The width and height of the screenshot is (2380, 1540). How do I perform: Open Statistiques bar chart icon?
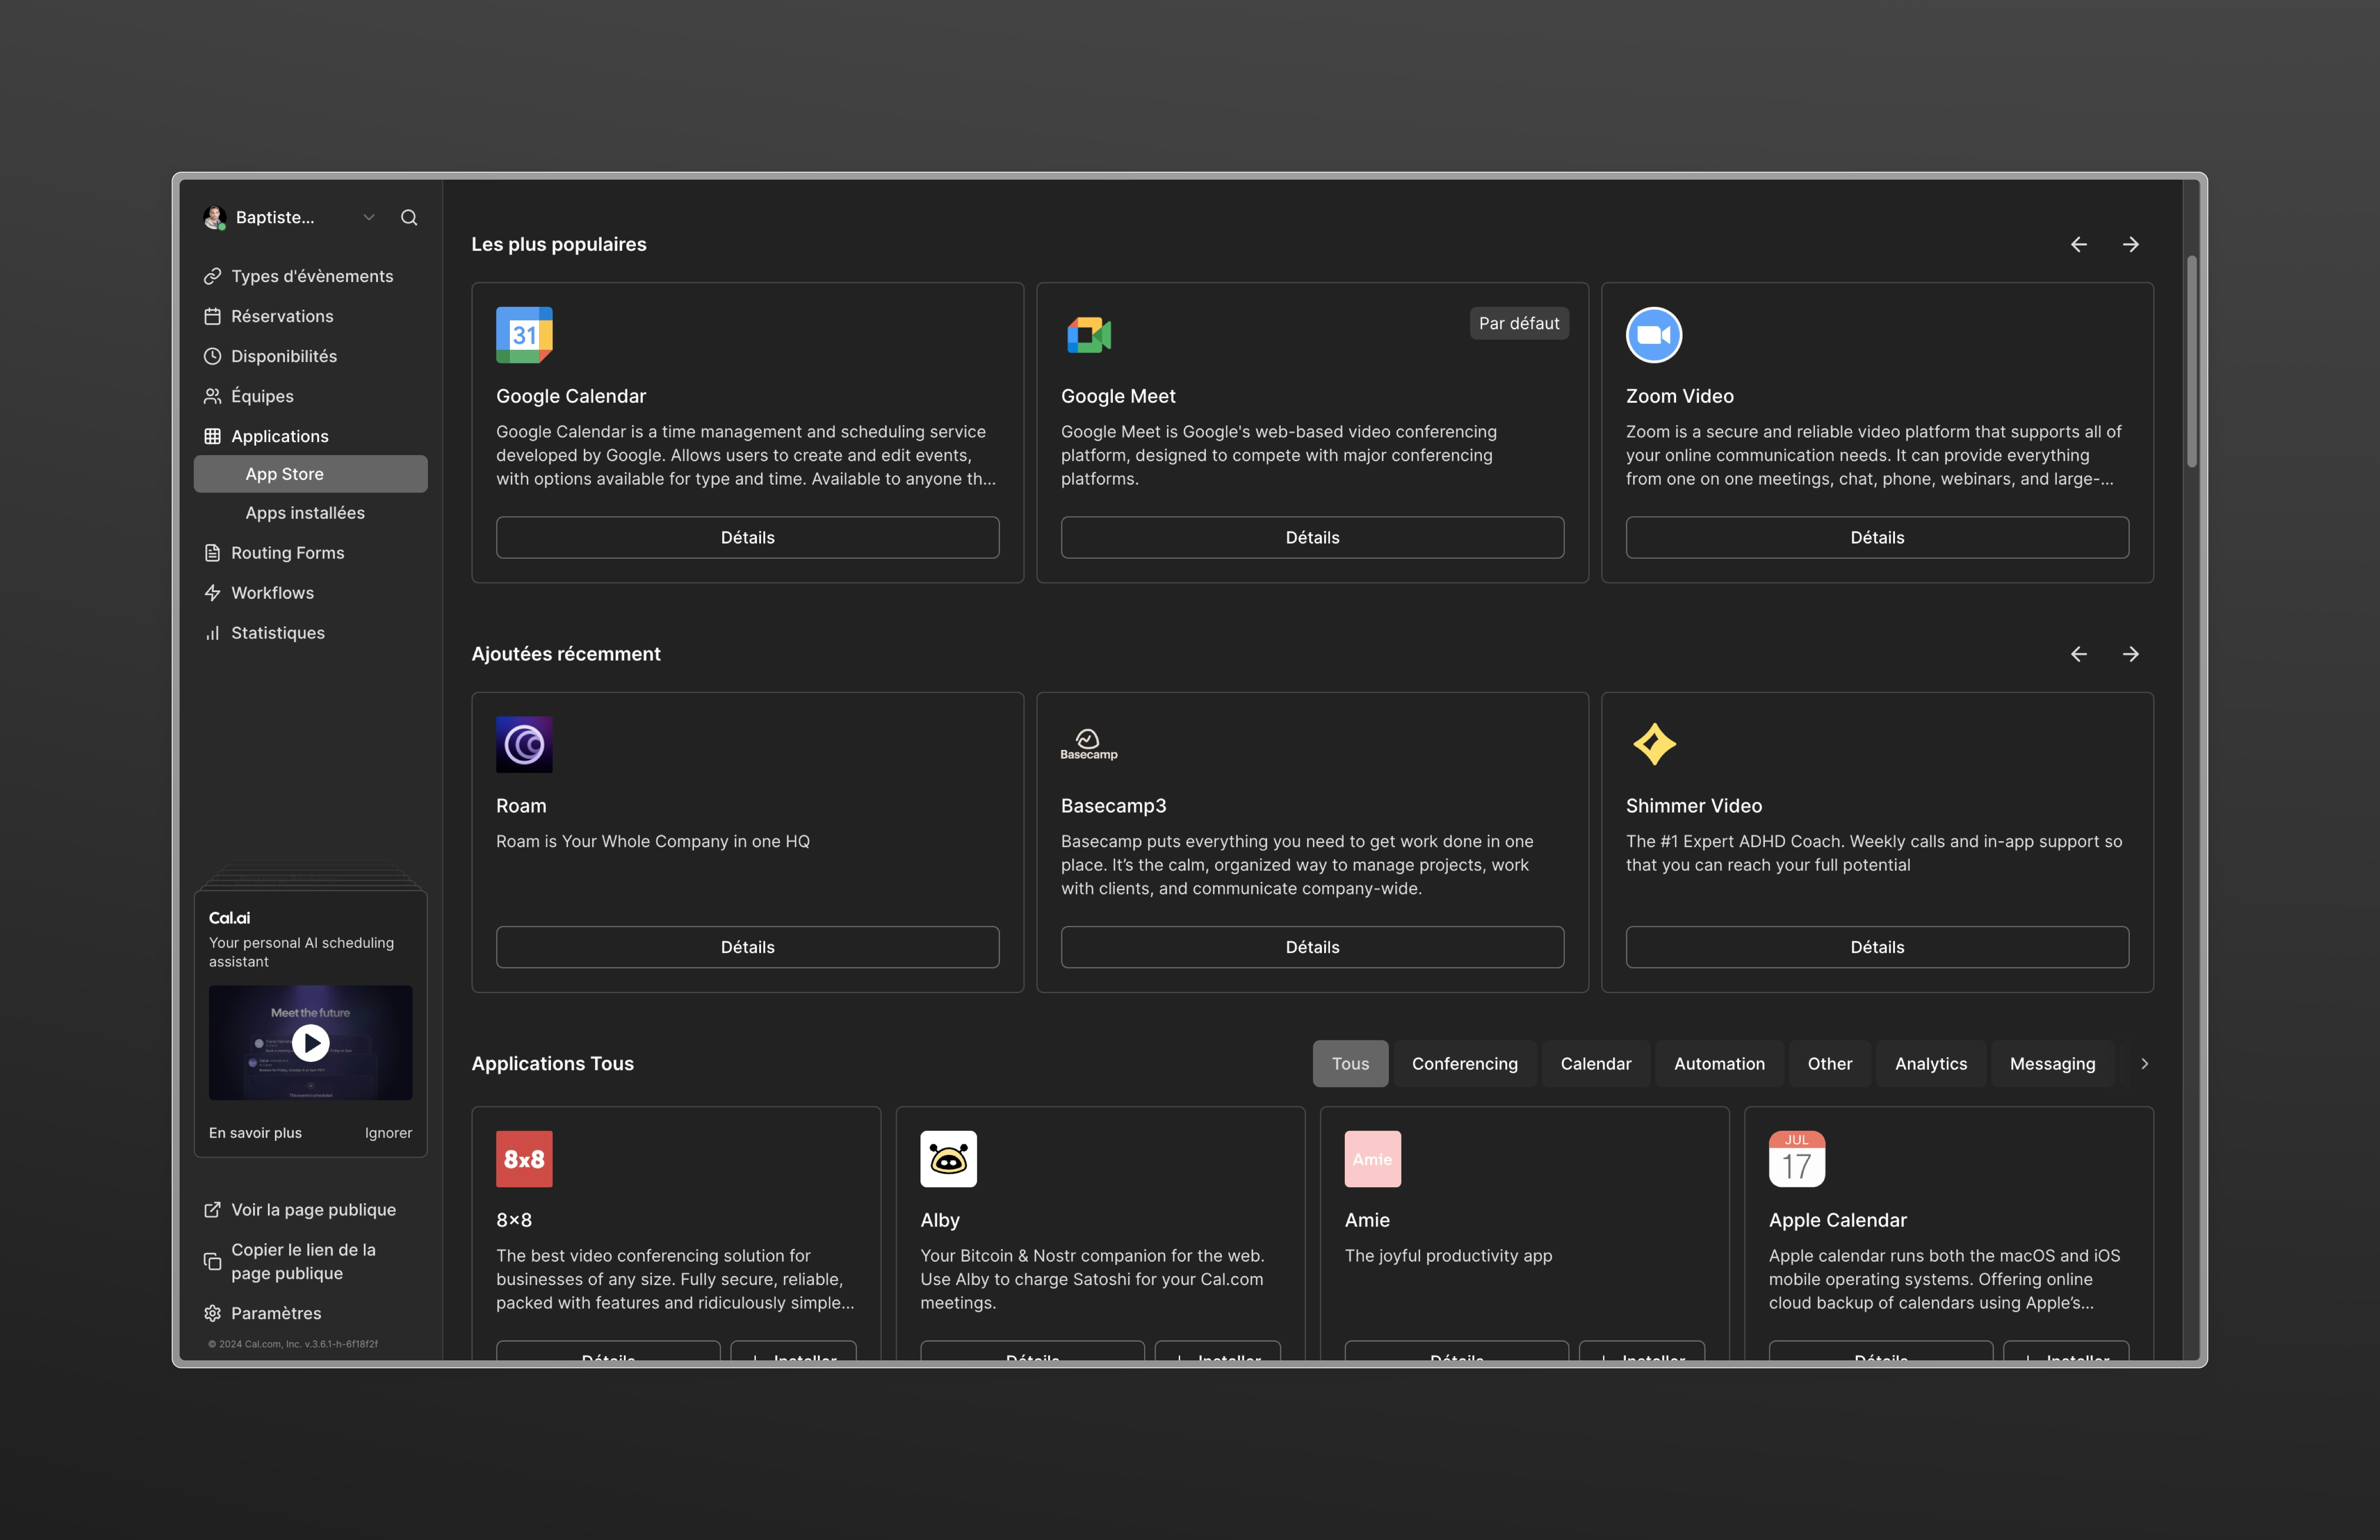point(212,633)
